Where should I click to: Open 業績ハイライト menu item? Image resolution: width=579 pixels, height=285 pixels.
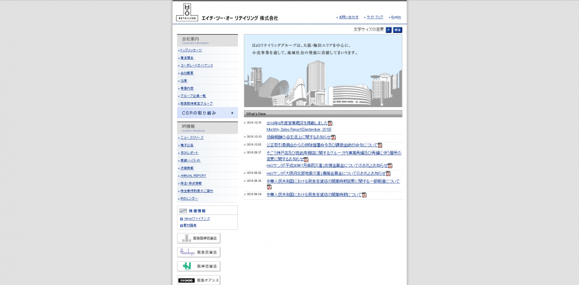click(190, 160)
